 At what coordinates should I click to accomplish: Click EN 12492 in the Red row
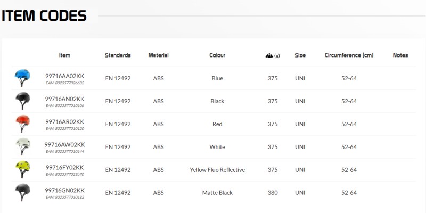click(118, 124)
